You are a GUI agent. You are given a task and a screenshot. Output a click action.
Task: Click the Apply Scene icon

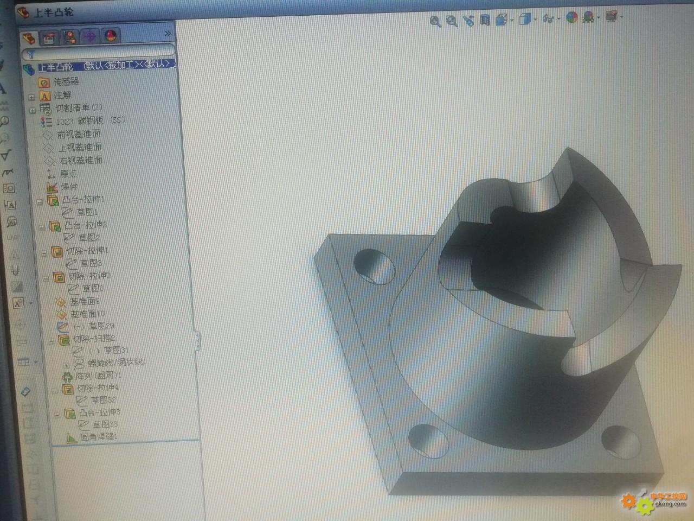(x=588, y=18)
